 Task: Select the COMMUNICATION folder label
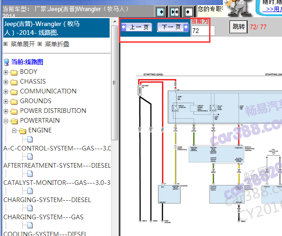point(48,91)
